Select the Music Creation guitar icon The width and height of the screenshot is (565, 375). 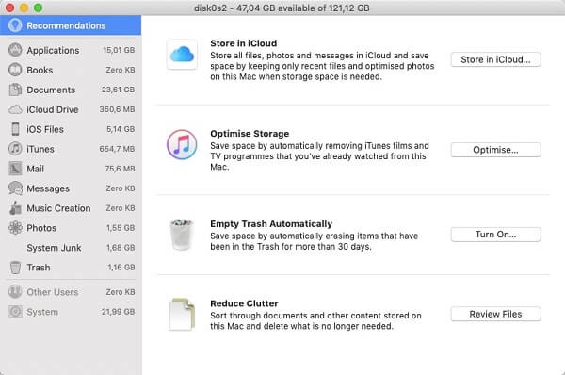pos(15,208)
